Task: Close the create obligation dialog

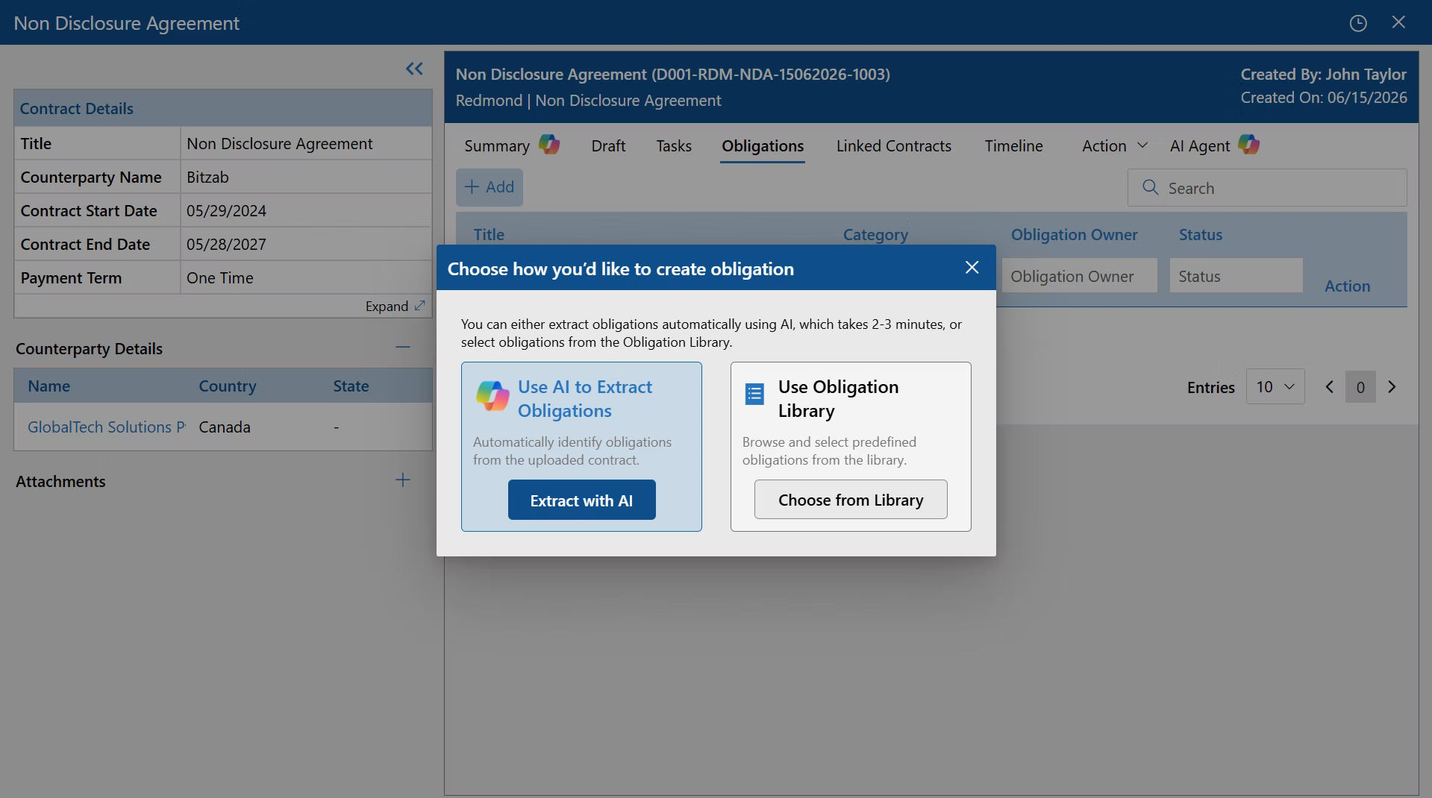Action: point(972,268)
